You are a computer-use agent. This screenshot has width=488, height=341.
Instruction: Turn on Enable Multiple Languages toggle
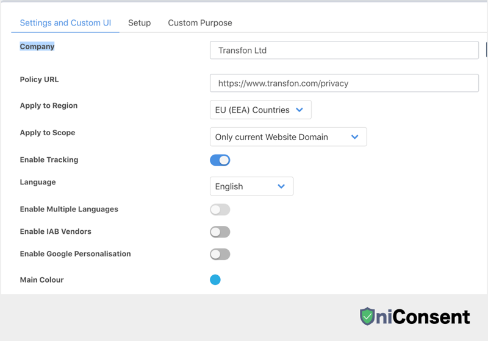(x=220, y=209)
